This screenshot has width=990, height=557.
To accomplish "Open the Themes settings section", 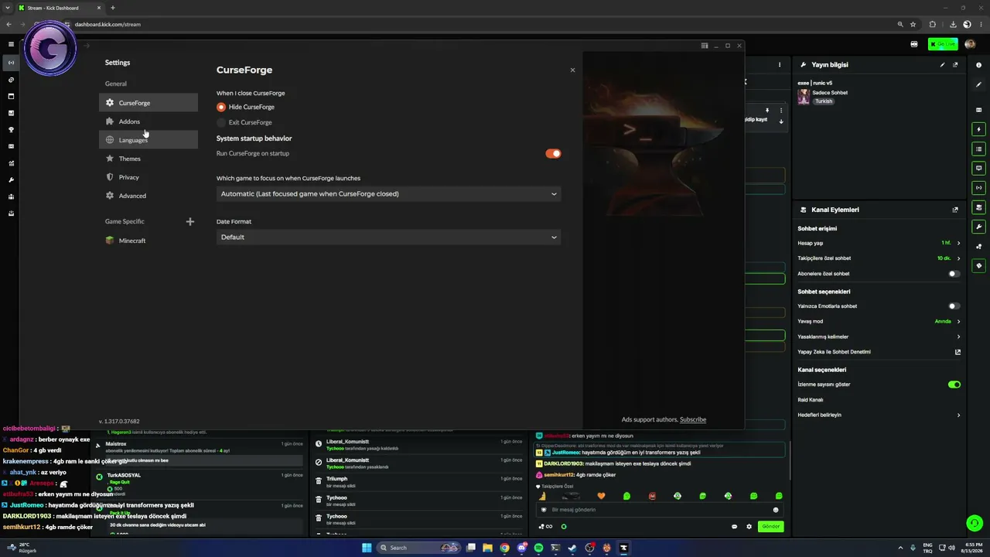I will tap(148, 159).
